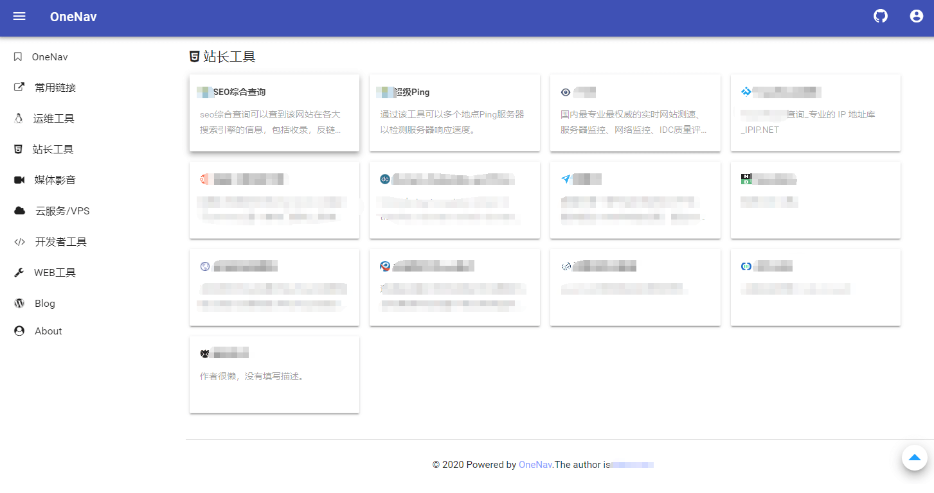Viewport: 934px width, 493px height.
Task: Select the 开发者工具 sidebar item
Action: (62, 241)
